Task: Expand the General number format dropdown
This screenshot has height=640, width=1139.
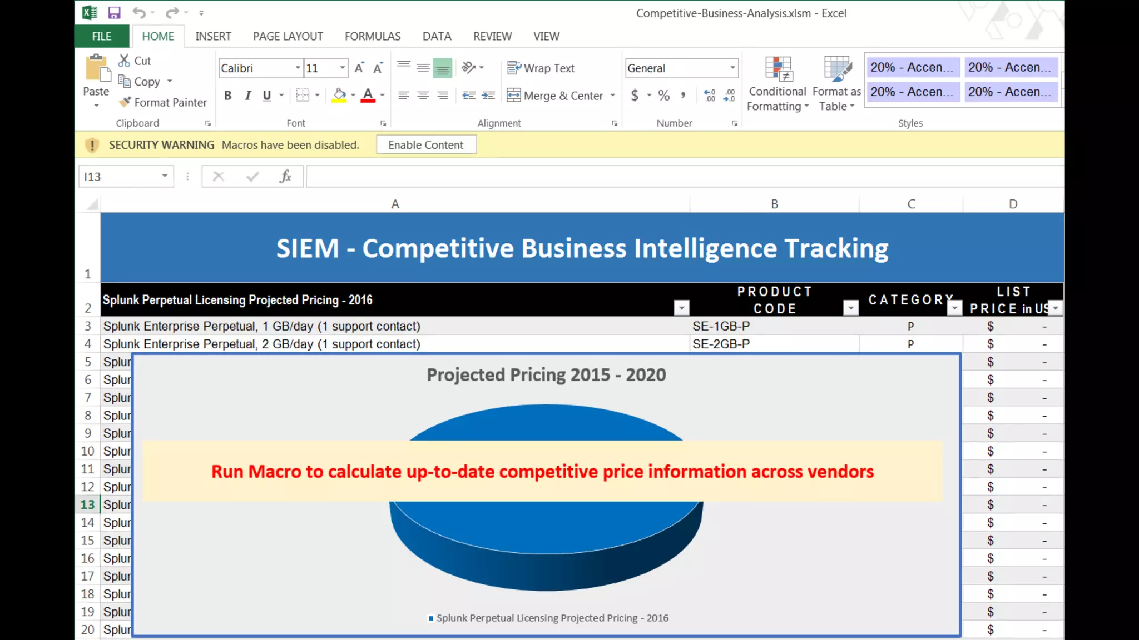Action: pos(732,68)
